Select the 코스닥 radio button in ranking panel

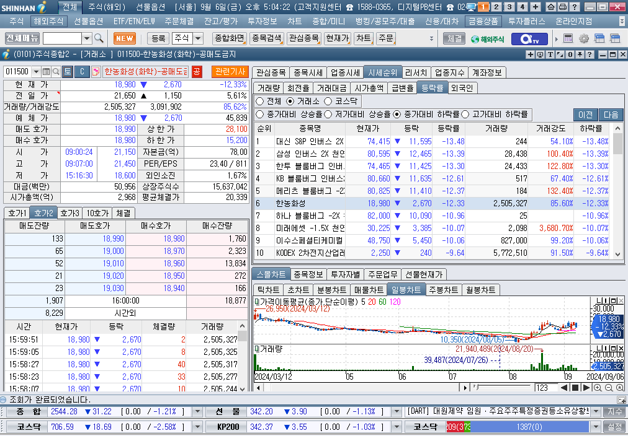pos(328,102)
